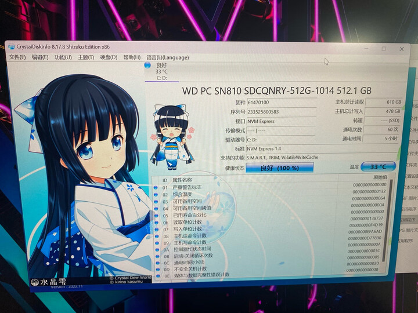Select the 严重警告标志 attribute row

pos(271,186)
